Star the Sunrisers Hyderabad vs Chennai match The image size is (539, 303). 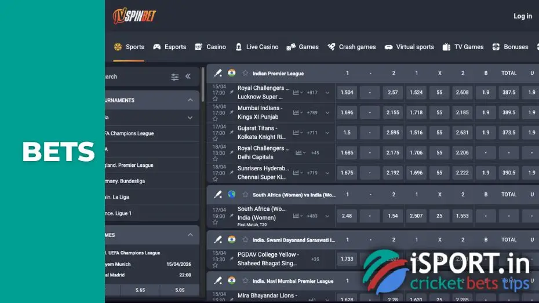tap(215, 179)
